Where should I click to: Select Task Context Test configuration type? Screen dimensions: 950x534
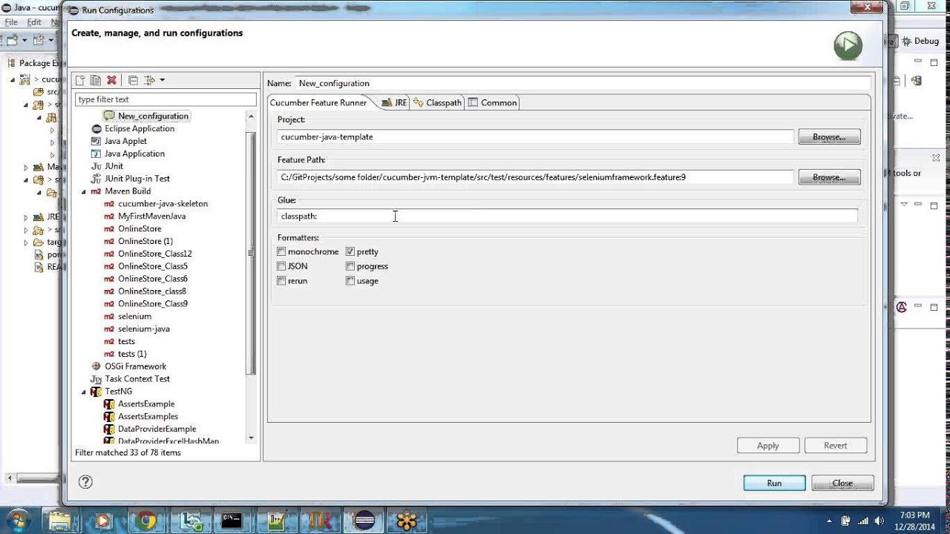pyautogui.click(x=137, y=379)
